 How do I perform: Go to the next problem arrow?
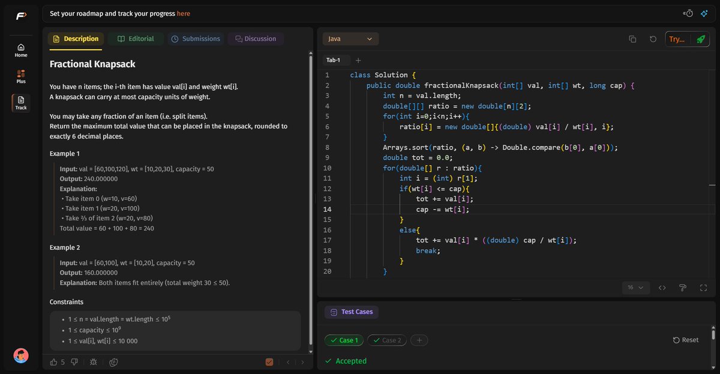302,362
